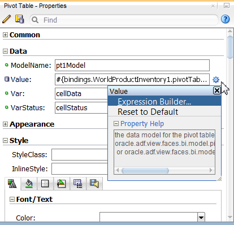Open the Layout ruler style tab
Image resolution: width=234 pixels, height=225 pixels.
coord(62,183)
